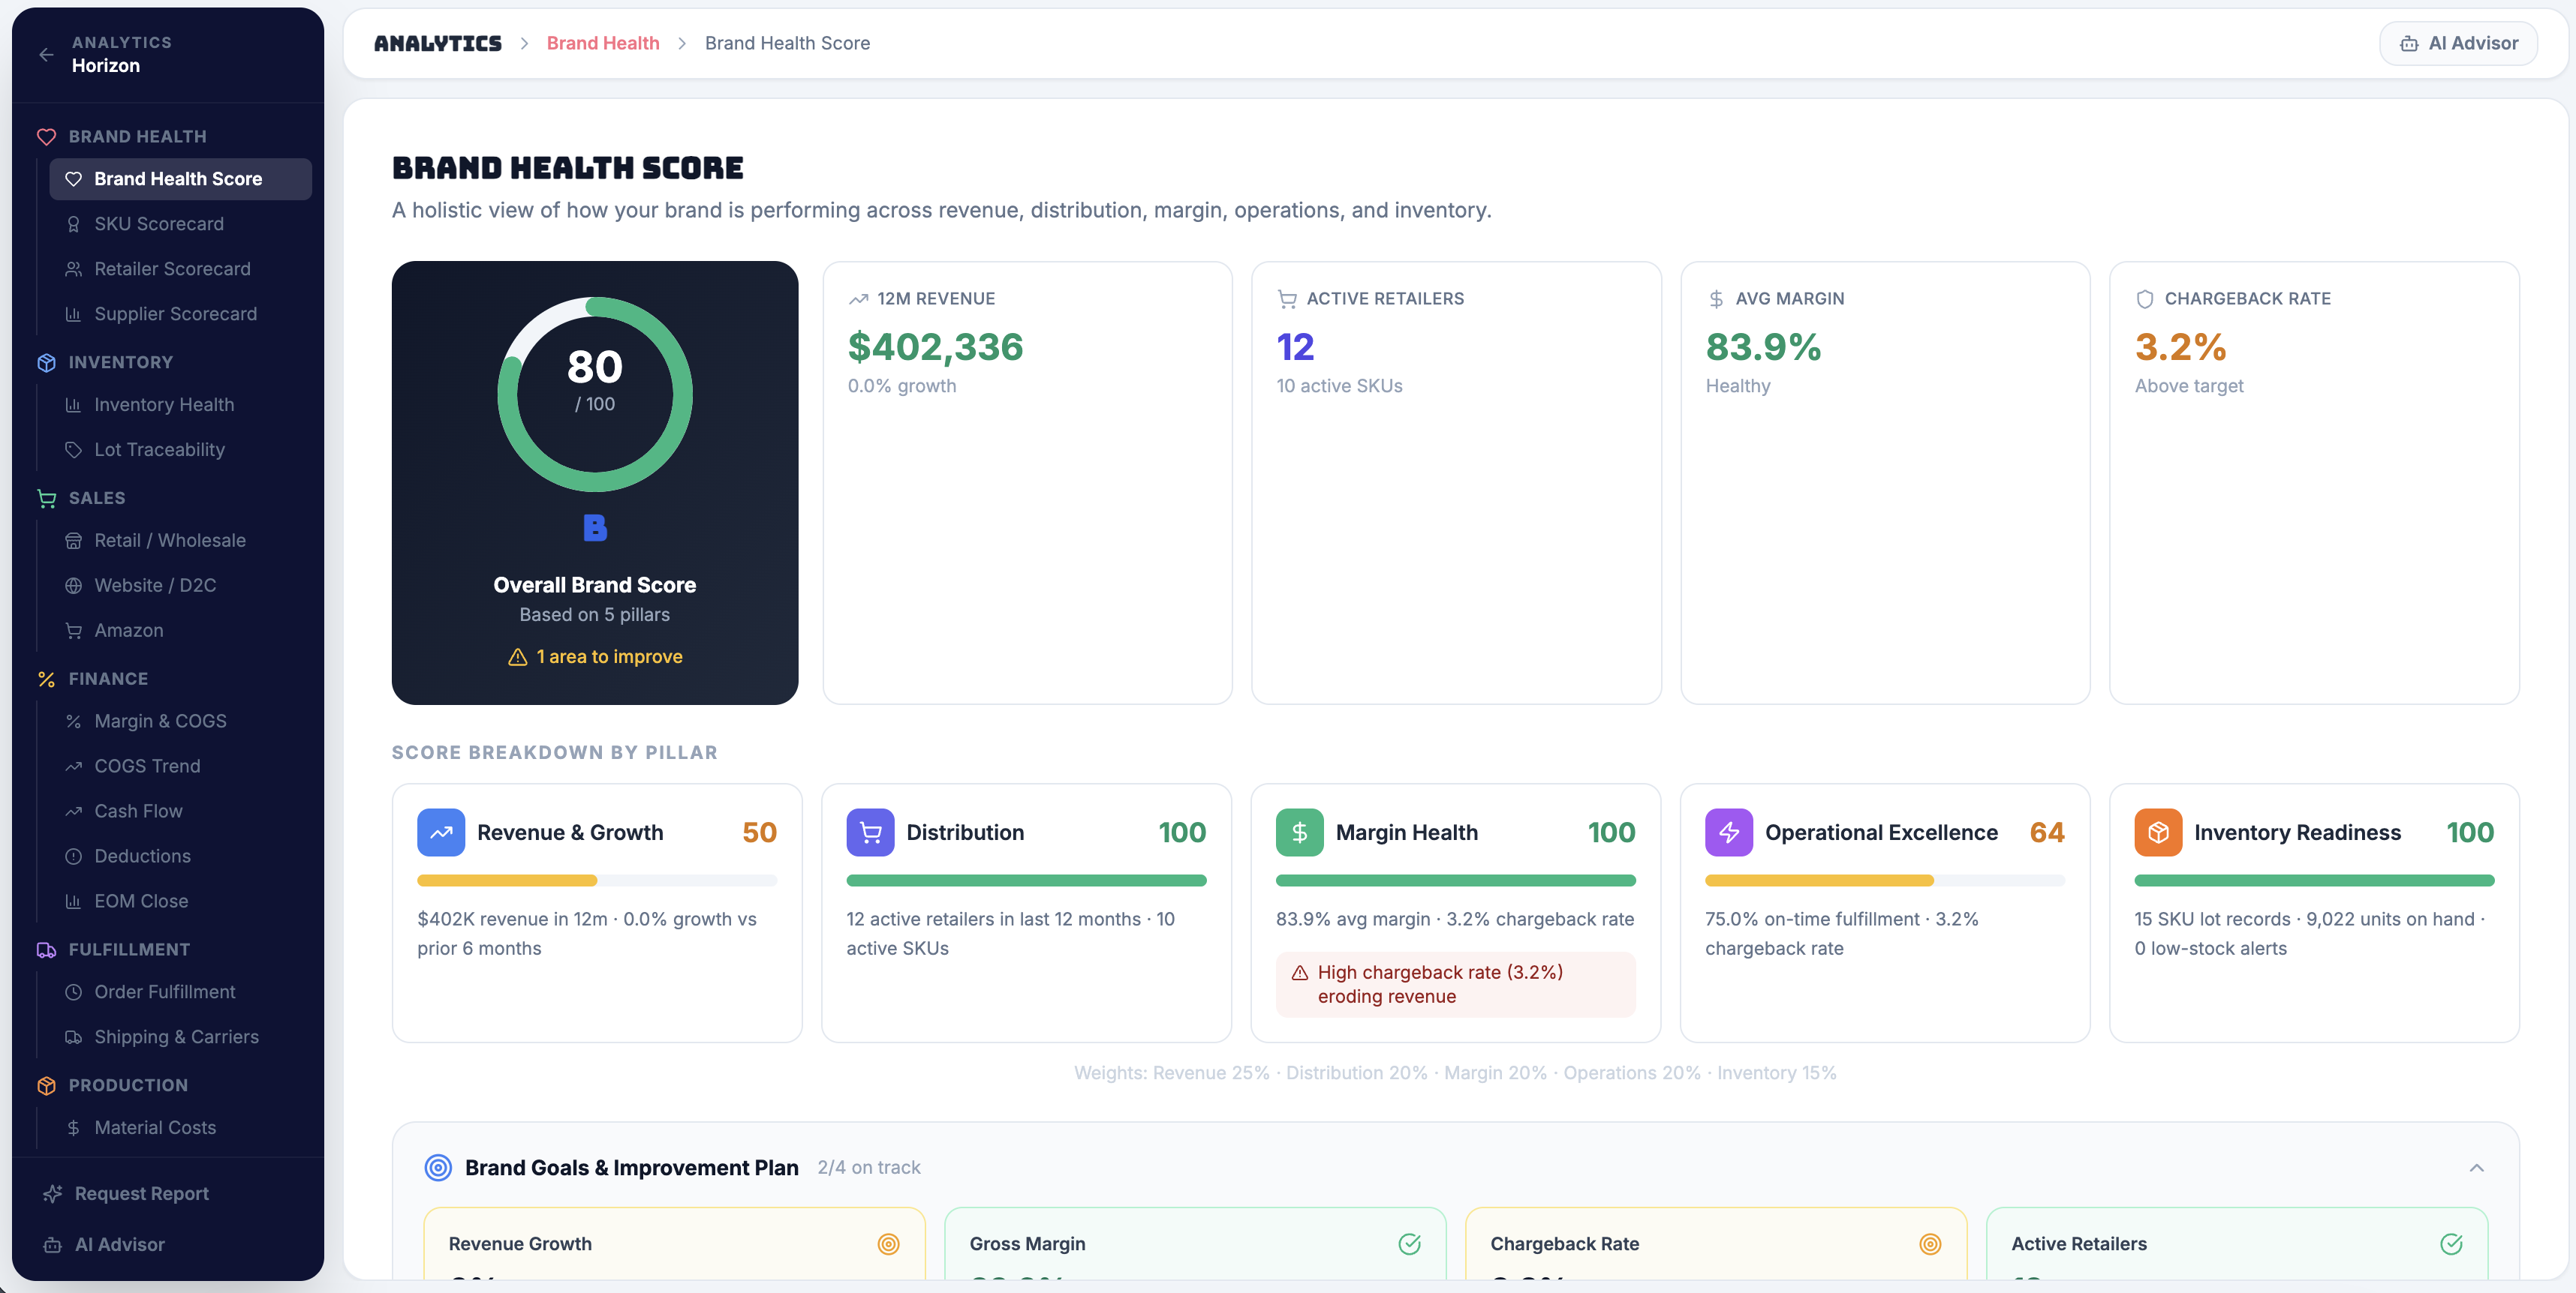Click the Operational Excellence progress bar

(x=1885, y=880)
